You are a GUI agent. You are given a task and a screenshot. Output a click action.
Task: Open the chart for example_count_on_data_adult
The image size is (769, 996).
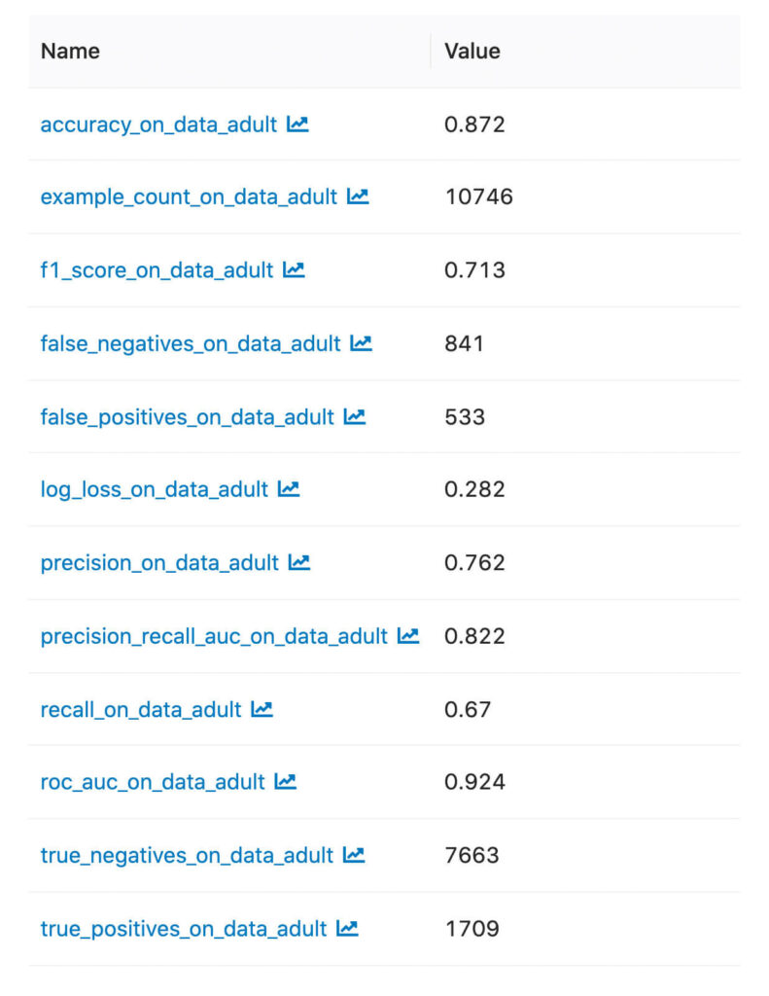357,196
